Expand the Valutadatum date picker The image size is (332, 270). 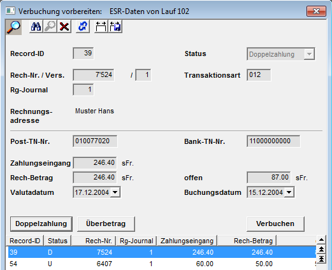(x=115, y=192)
